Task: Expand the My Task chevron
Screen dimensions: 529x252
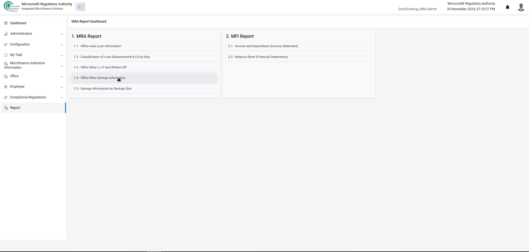Action: click(x=62, y=55)
